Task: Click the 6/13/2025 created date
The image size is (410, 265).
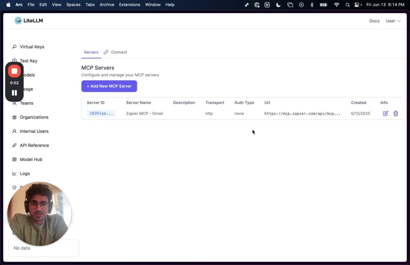Action: click(360, 113)
